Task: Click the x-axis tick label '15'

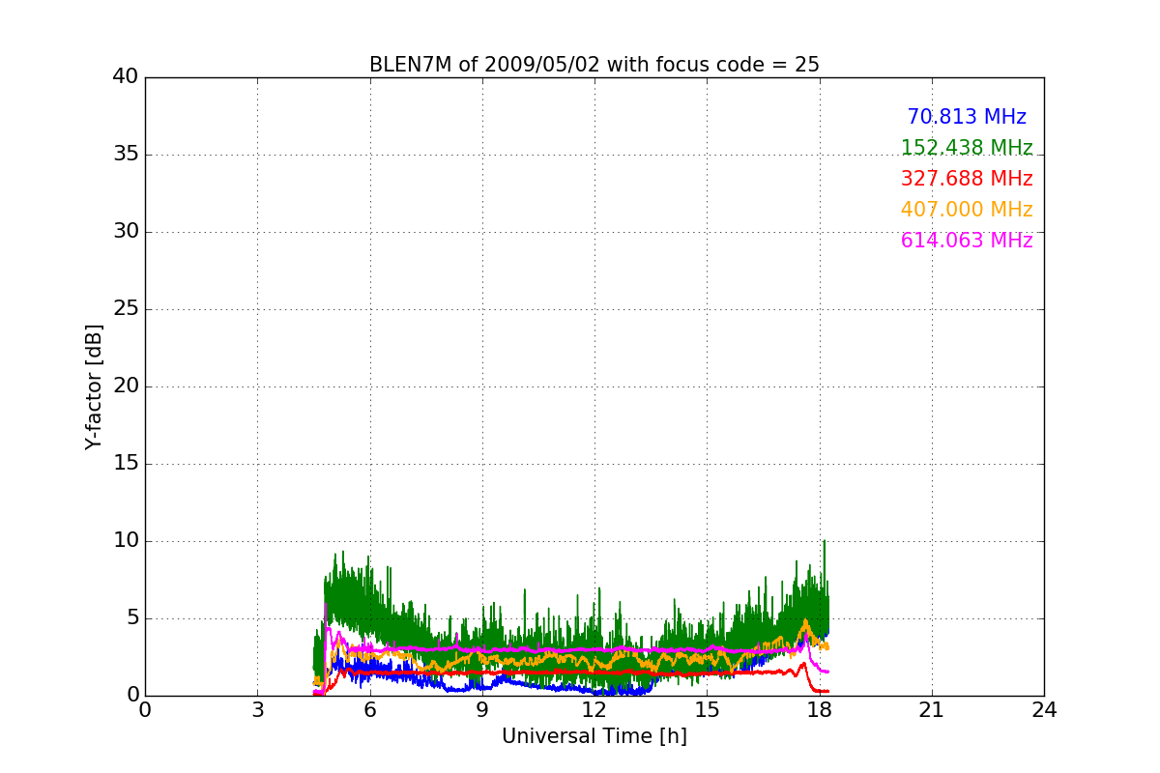Action: tap(707, 709)
